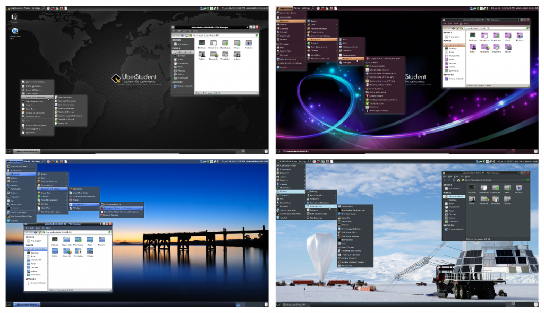Select Trash in purple-themed File Manager sidebar
544x313 pixels.
pos(452,52)
